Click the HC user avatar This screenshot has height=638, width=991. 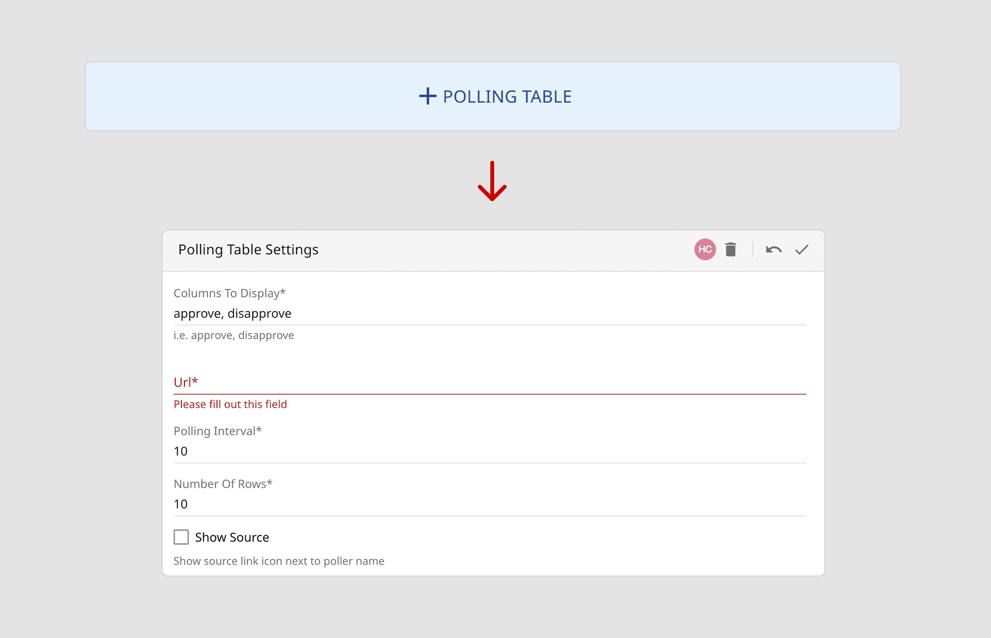tap(705, 249)
